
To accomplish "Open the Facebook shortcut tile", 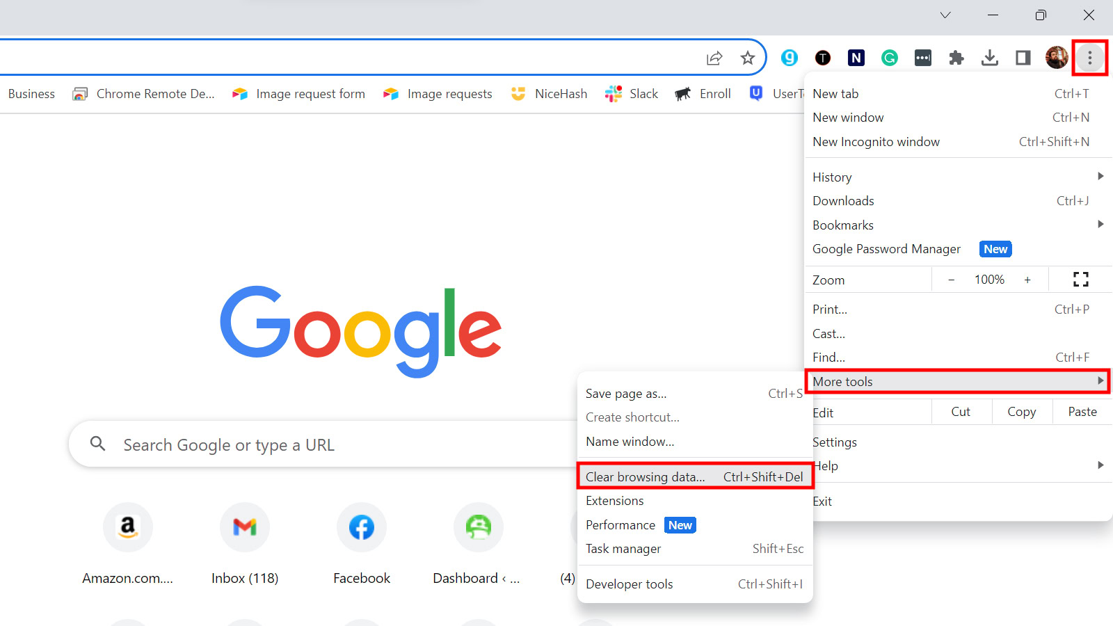I will [362, 544].
